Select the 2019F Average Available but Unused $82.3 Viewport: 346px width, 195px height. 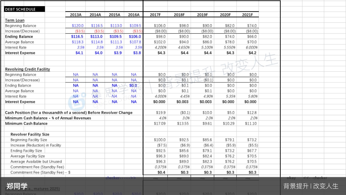coord(207,161)
